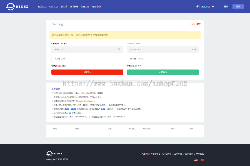Image resolution: width=250 pixels, height=166 pixels.
Task: Click the '30 分钟' payment limit text
Action: (x=64, y=44)
